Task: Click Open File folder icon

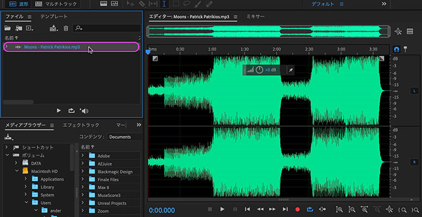Action: (x=7, y=28)
